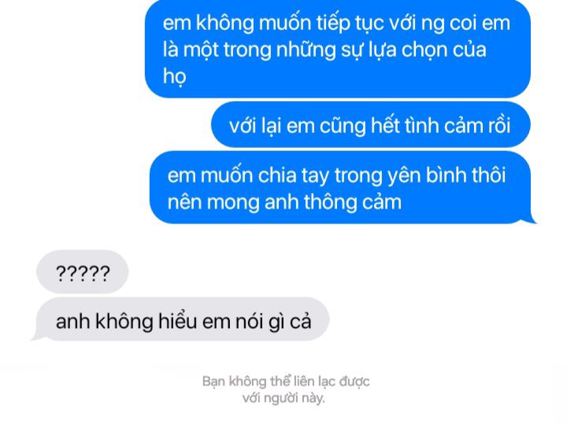Click the tail of the last blue bubble

point(530,219)
